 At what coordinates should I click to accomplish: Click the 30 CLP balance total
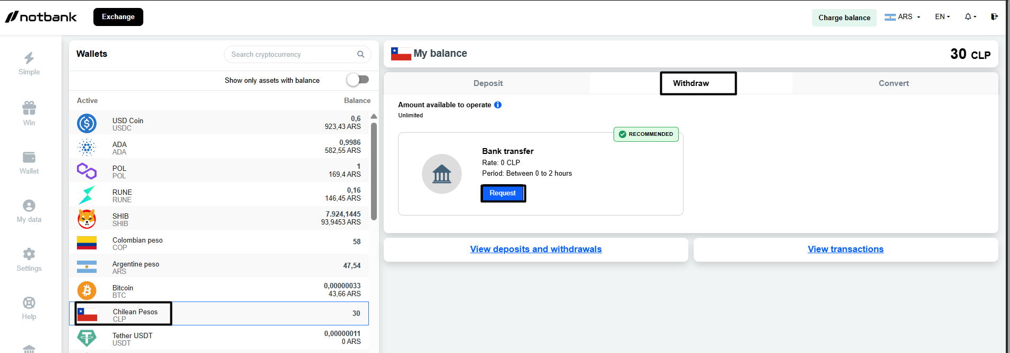tap(970, 54)
